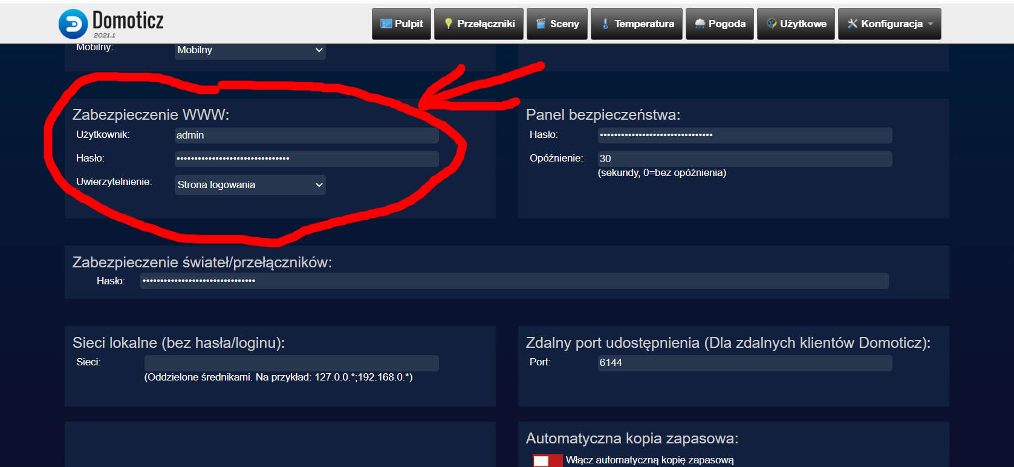Open the Pulpit tab
The image size is (1014, 467).
(x=401, y=24)
